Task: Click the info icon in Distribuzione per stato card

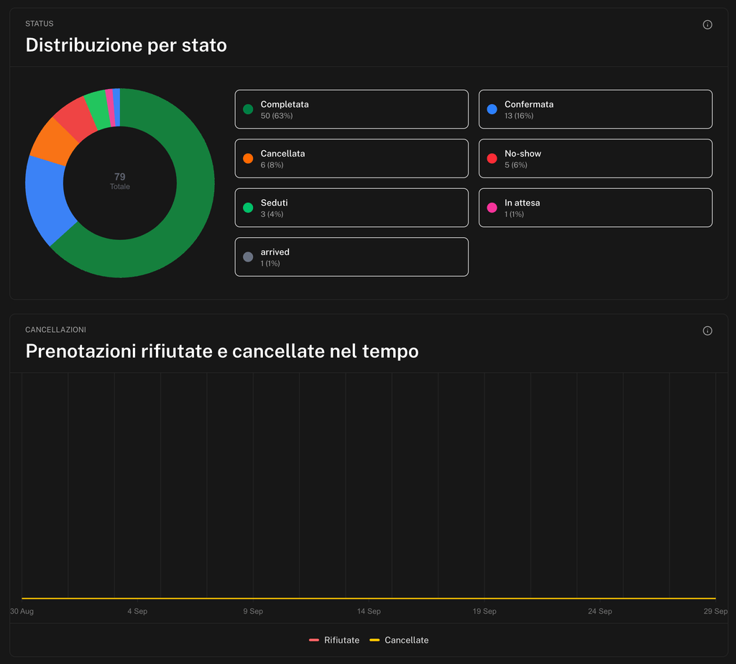Action: pos(707,25)
